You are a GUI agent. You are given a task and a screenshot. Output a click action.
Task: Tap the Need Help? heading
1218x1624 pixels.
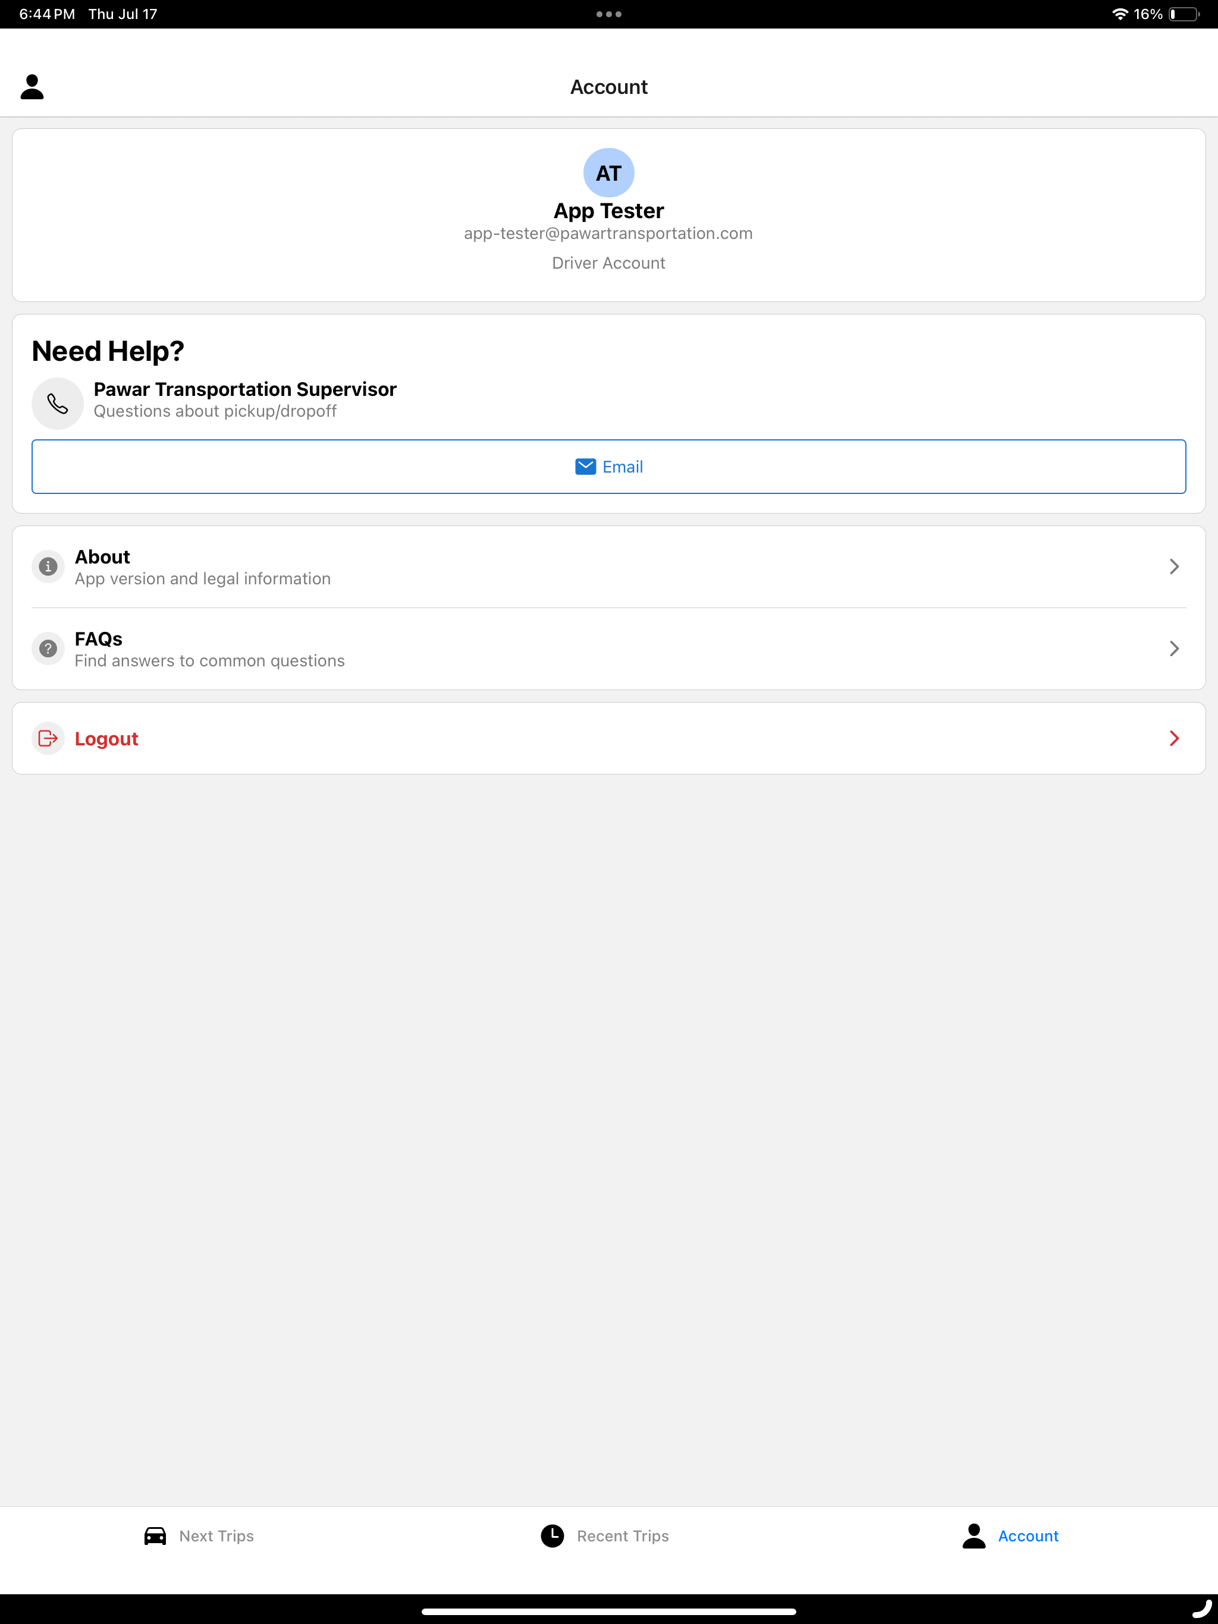point(108,351)
